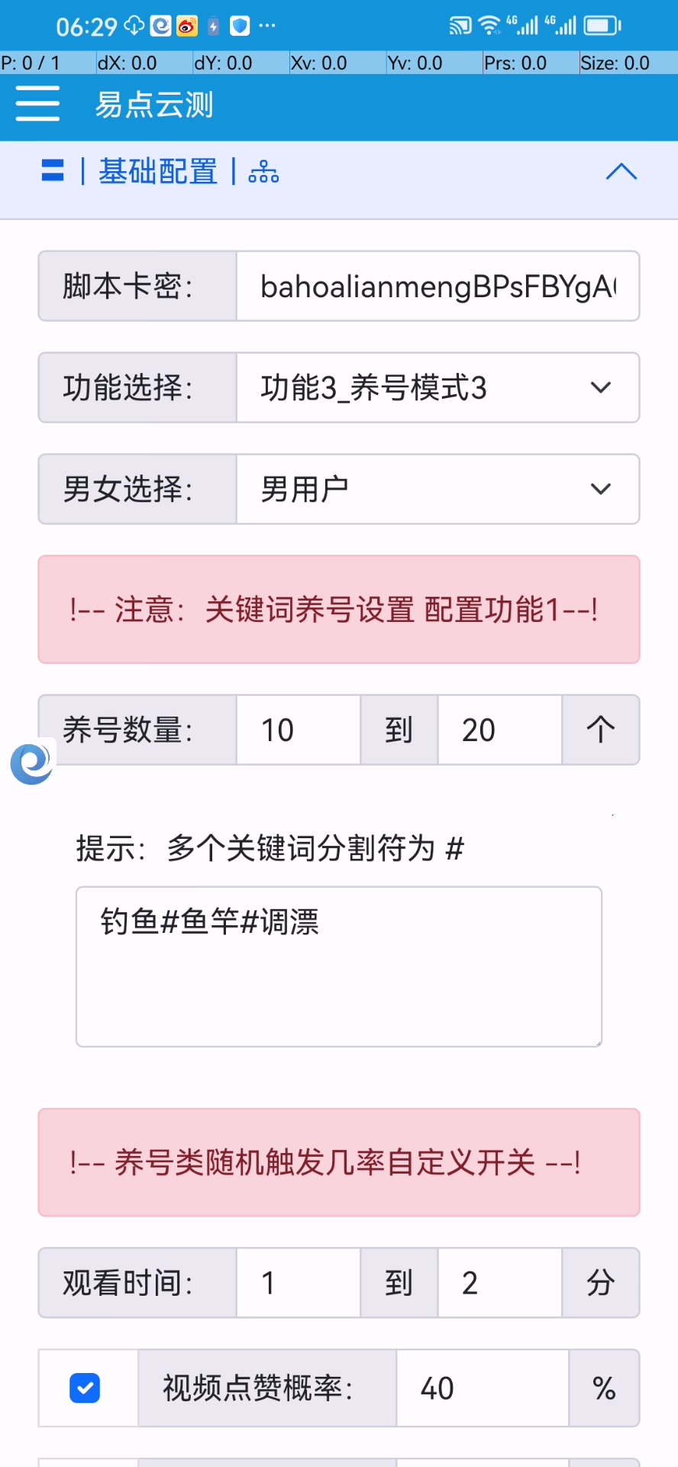Tap the Weibo icon in status bar
Image resolution: width=678 pixels, height=1467 pixels.
187,27
